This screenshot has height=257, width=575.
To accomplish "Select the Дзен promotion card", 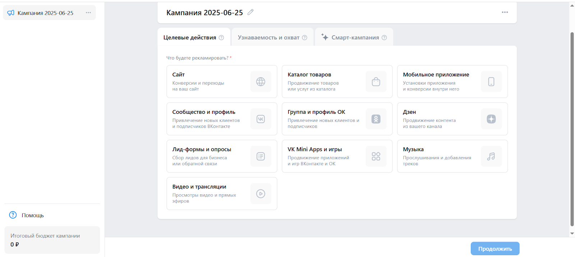I will [452, 119].
